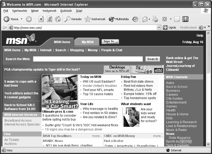Open the PGA championship update headline

(42, 70)
